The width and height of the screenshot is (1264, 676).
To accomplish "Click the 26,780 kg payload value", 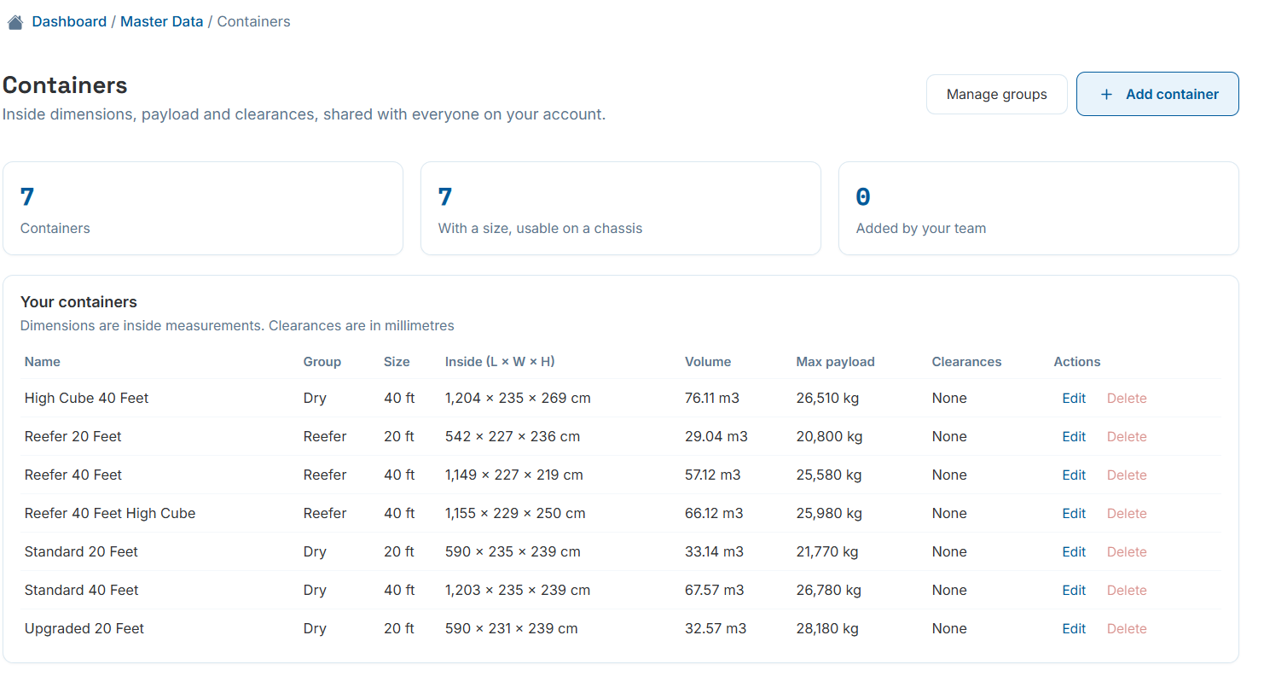I will [829, 590].
